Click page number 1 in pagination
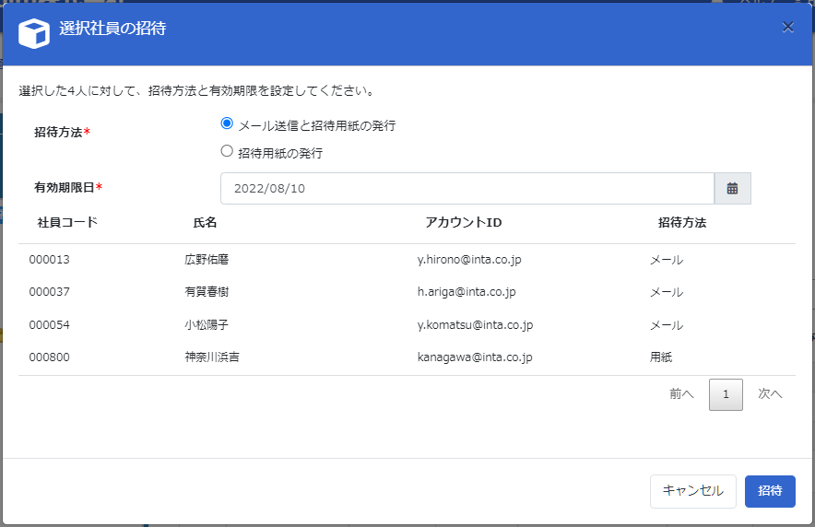Image resolution: width=815 pixels, height=527 pixels. (x=726, y=394)
